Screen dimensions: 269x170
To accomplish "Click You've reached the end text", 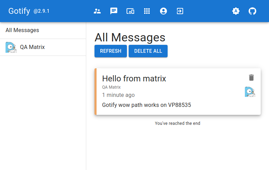I will [178, 123].
